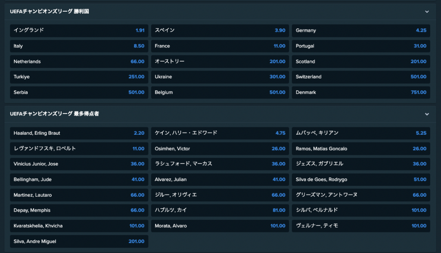Select Haaland, Erling Braut at 2.20
441x253 pixels.
pos(79,133)
